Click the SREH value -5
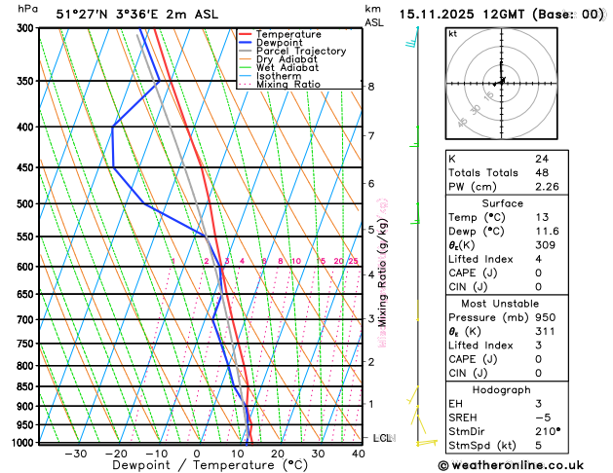Image resolution: width=613 pixels, height=473 pixels. [x=543, y=418]
